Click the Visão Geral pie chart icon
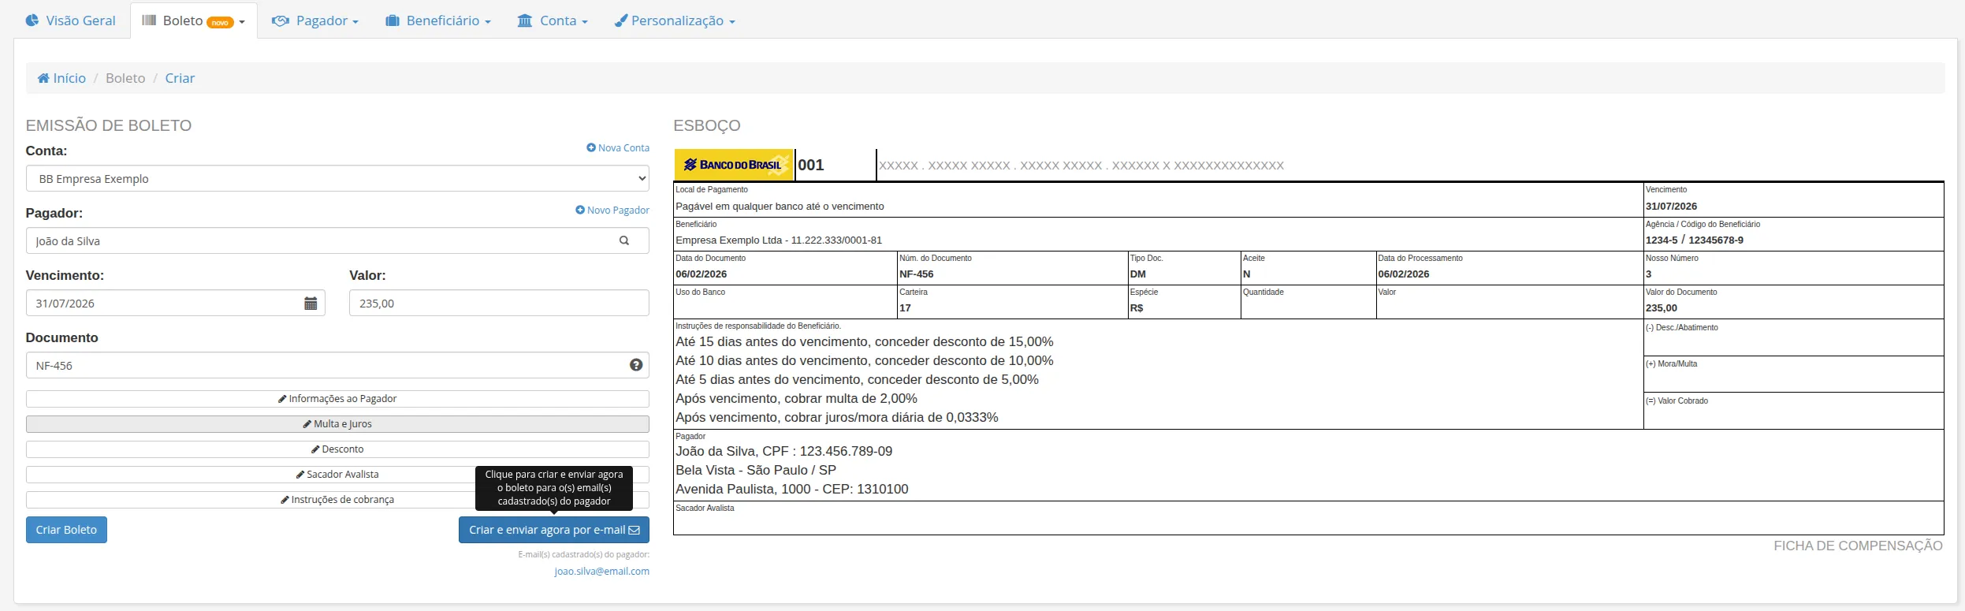The height and width of the screenshot is (611, 1965). [32, 20]
